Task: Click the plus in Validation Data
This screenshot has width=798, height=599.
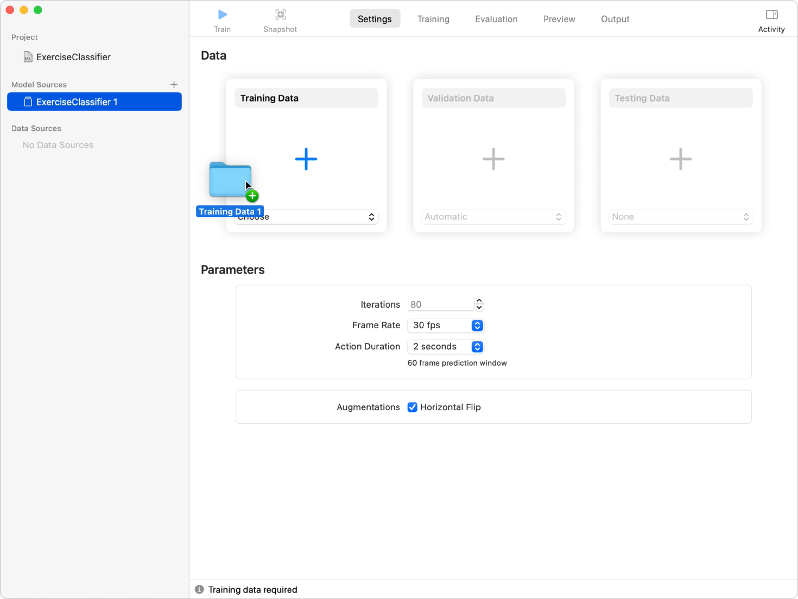Action: click(x=493, y=159)
